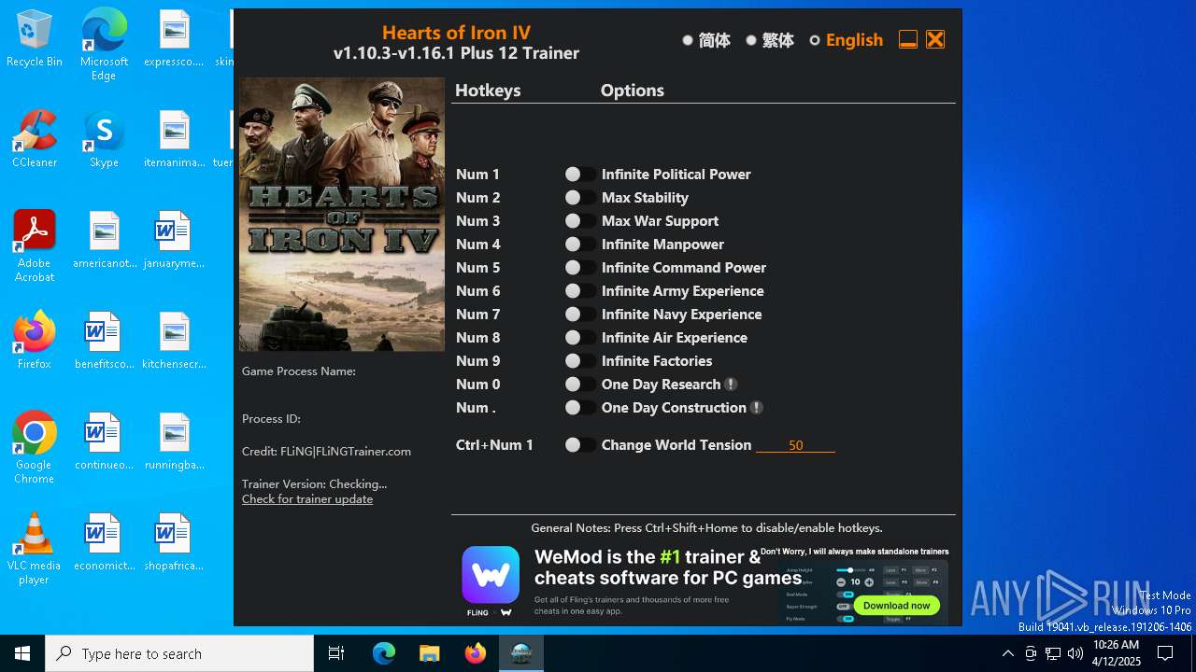Switch on Infinite Army Experience
The height and width of the screenshot is (672, 1196).
580,291
